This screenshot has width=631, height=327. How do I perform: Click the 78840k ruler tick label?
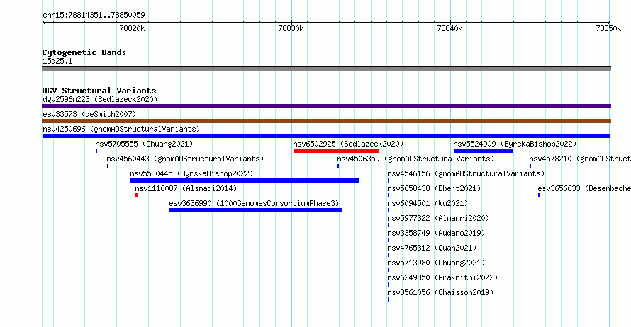coord(449,28)
